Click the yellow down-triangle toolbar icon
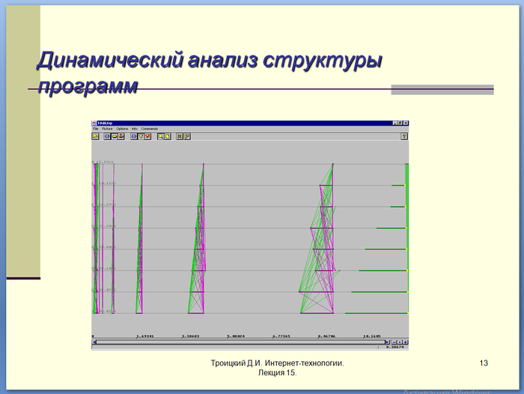Viewport: 524px width, 394px height. pyautogui.click(x=141, y=136)
